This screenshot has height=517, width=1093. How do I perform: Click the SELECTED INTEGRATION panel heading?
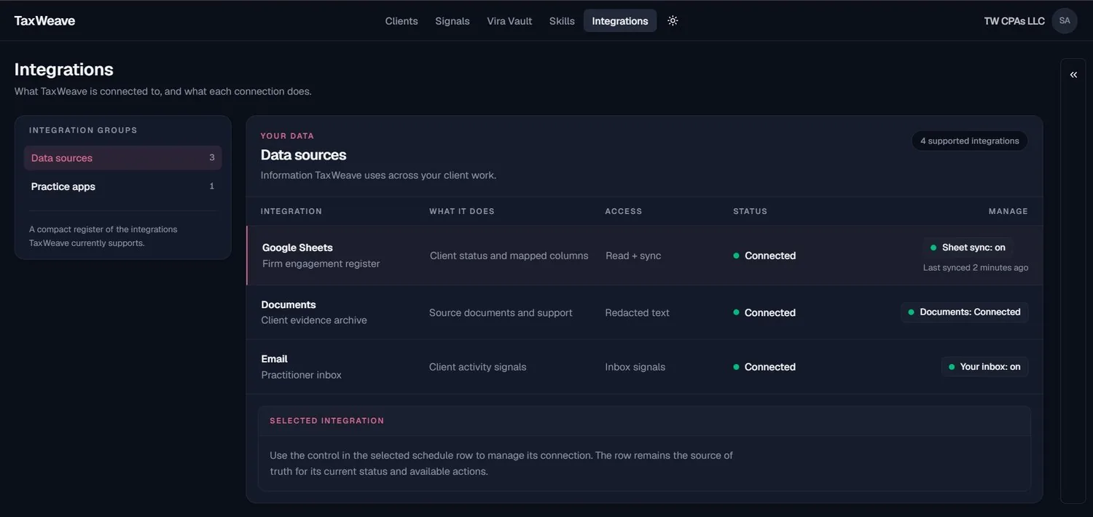326,421
